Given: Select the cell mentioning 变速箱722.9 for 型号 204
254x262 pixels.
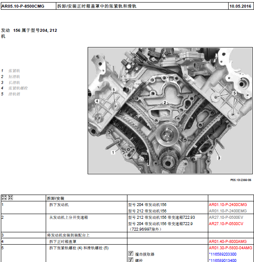Looking at the screenshot, I should coord(160,224).
